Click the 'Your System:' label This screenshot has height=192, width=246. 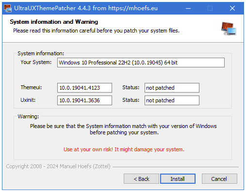click(36, 62)
